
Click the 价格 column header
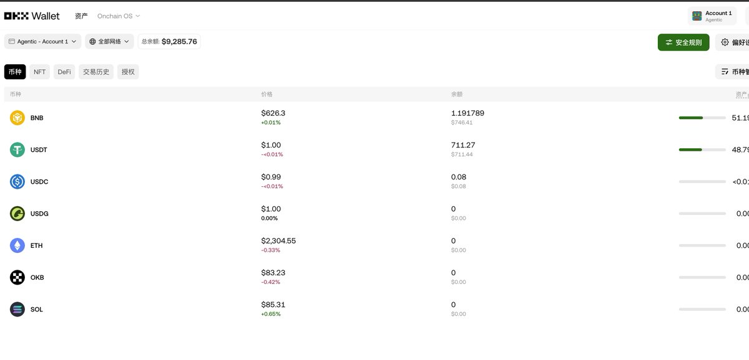pos(267,95)
